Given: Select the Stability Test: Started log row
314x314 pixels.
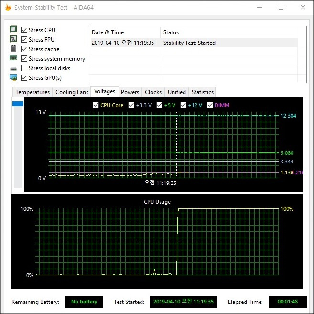Looking at the screenshot, I should [x=194, y=43].
